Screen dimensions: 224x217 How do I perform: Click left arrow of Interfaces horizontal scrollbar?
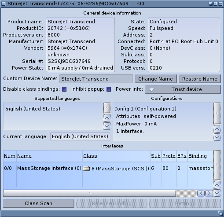point(201,193)
